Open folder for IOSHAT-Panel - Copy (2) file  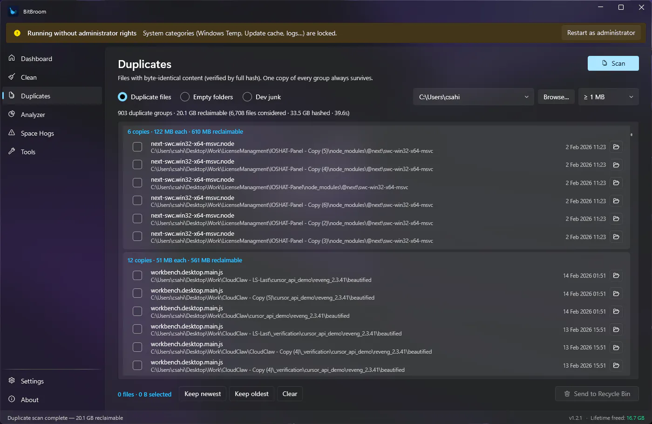tap(616, 219)
